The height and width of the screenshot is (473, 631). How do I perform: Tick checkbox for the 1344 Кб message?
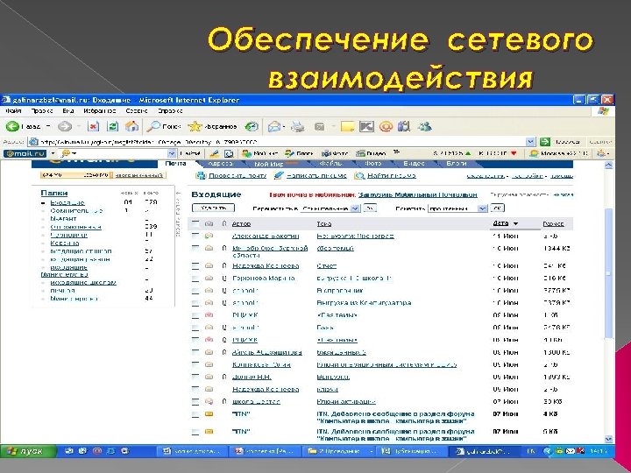(x=195, y=248)
